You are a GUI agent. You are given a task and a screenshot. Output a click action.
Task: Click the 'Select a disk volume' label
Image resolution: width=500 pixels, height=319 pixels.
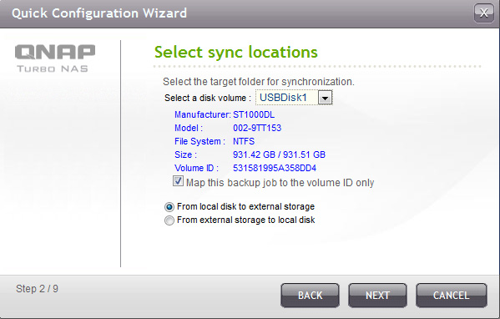208,98
